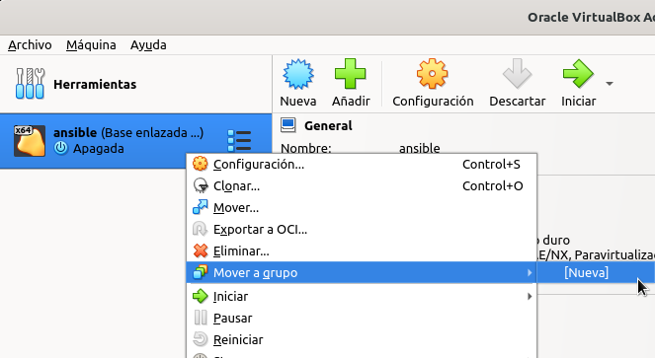Click the Nueva toolbar label
Viewport: 655px width, 358px height.
297,101
